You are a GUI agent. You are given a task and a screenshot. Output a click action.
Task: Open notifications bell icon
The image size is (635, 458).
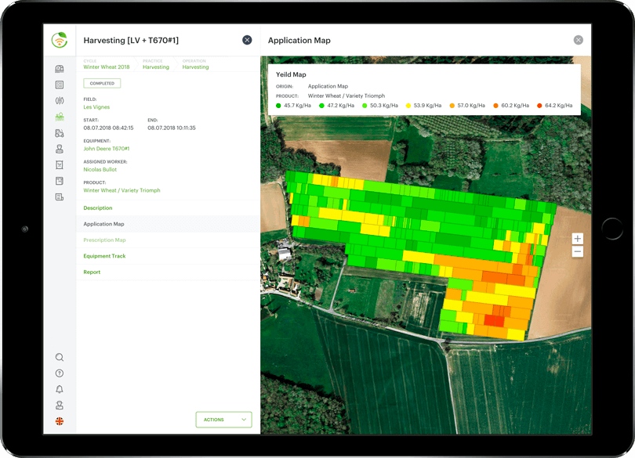pyautogui.click(x=60, y=390)
